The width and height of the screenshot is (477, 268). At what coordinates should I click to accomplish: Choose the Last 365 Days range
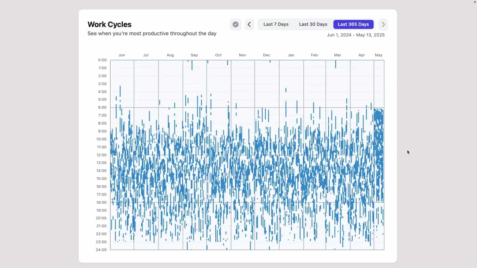tap(353, 25)
